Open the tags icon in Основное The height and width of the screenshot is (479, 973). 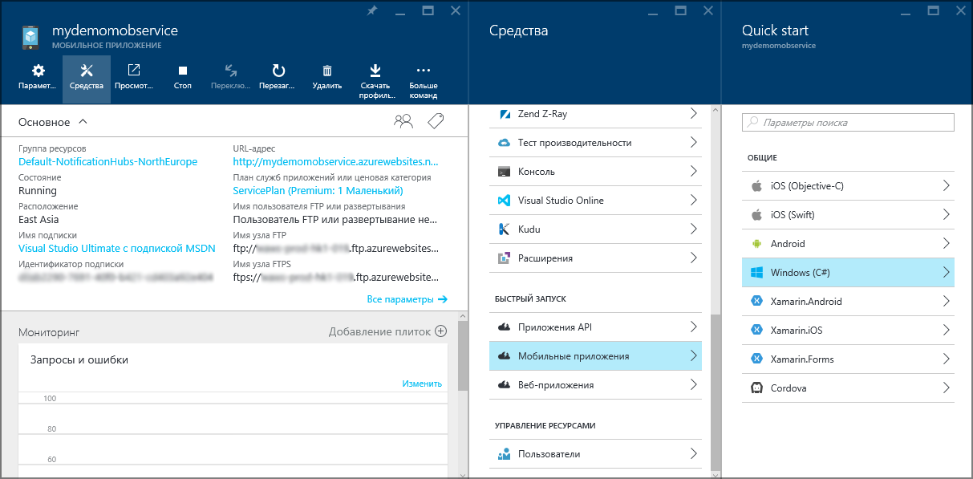click(436, 121)
